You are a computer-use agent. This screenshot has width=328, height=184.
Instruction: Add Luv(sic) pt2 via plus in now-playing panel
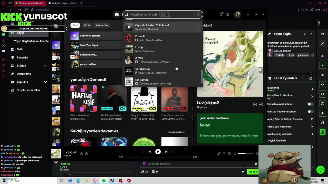[261, 104]
